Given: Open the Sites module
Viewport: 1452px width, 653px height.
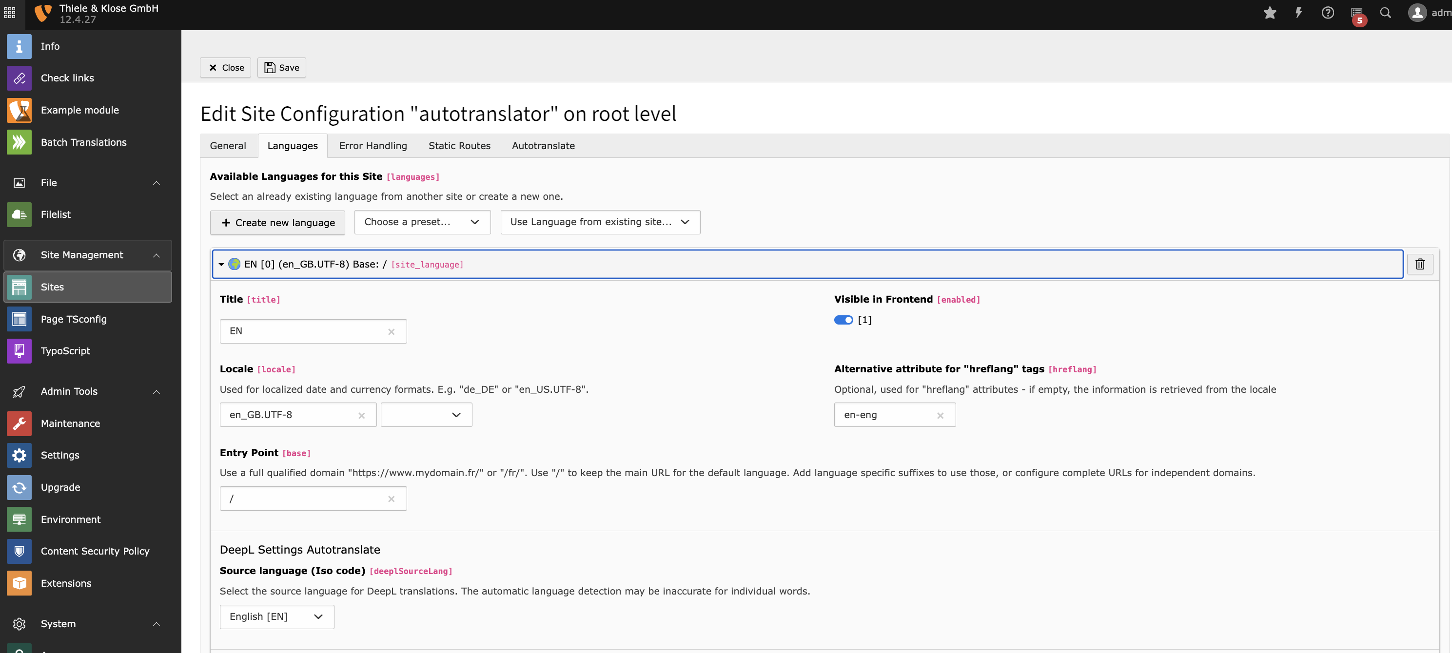Looking at the screenshot, I should click(88, 287).
